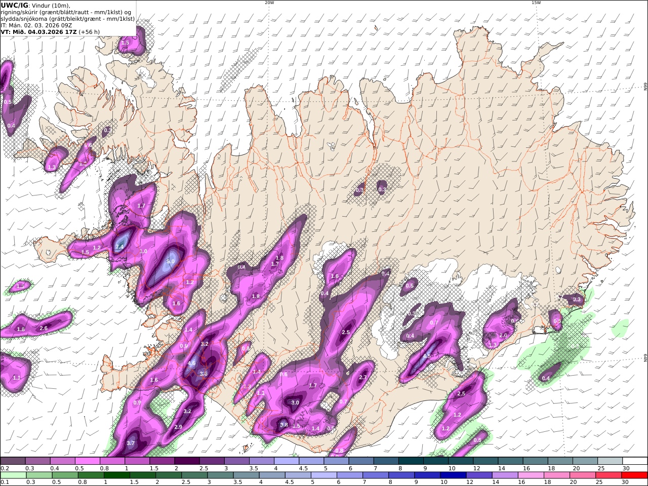Click the '0.1' label starting the rain legend

pos(5,482)
